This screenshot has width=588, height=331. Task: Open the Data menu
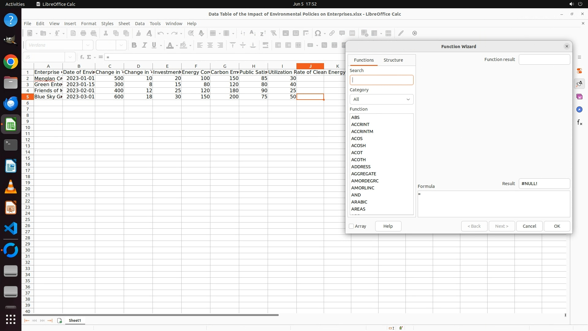pyautogui.click(x=140, y=24)
